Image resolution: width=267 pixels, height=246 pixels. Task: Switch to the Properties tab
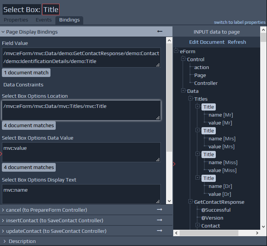pyautogui.click(x=16, y=20)
